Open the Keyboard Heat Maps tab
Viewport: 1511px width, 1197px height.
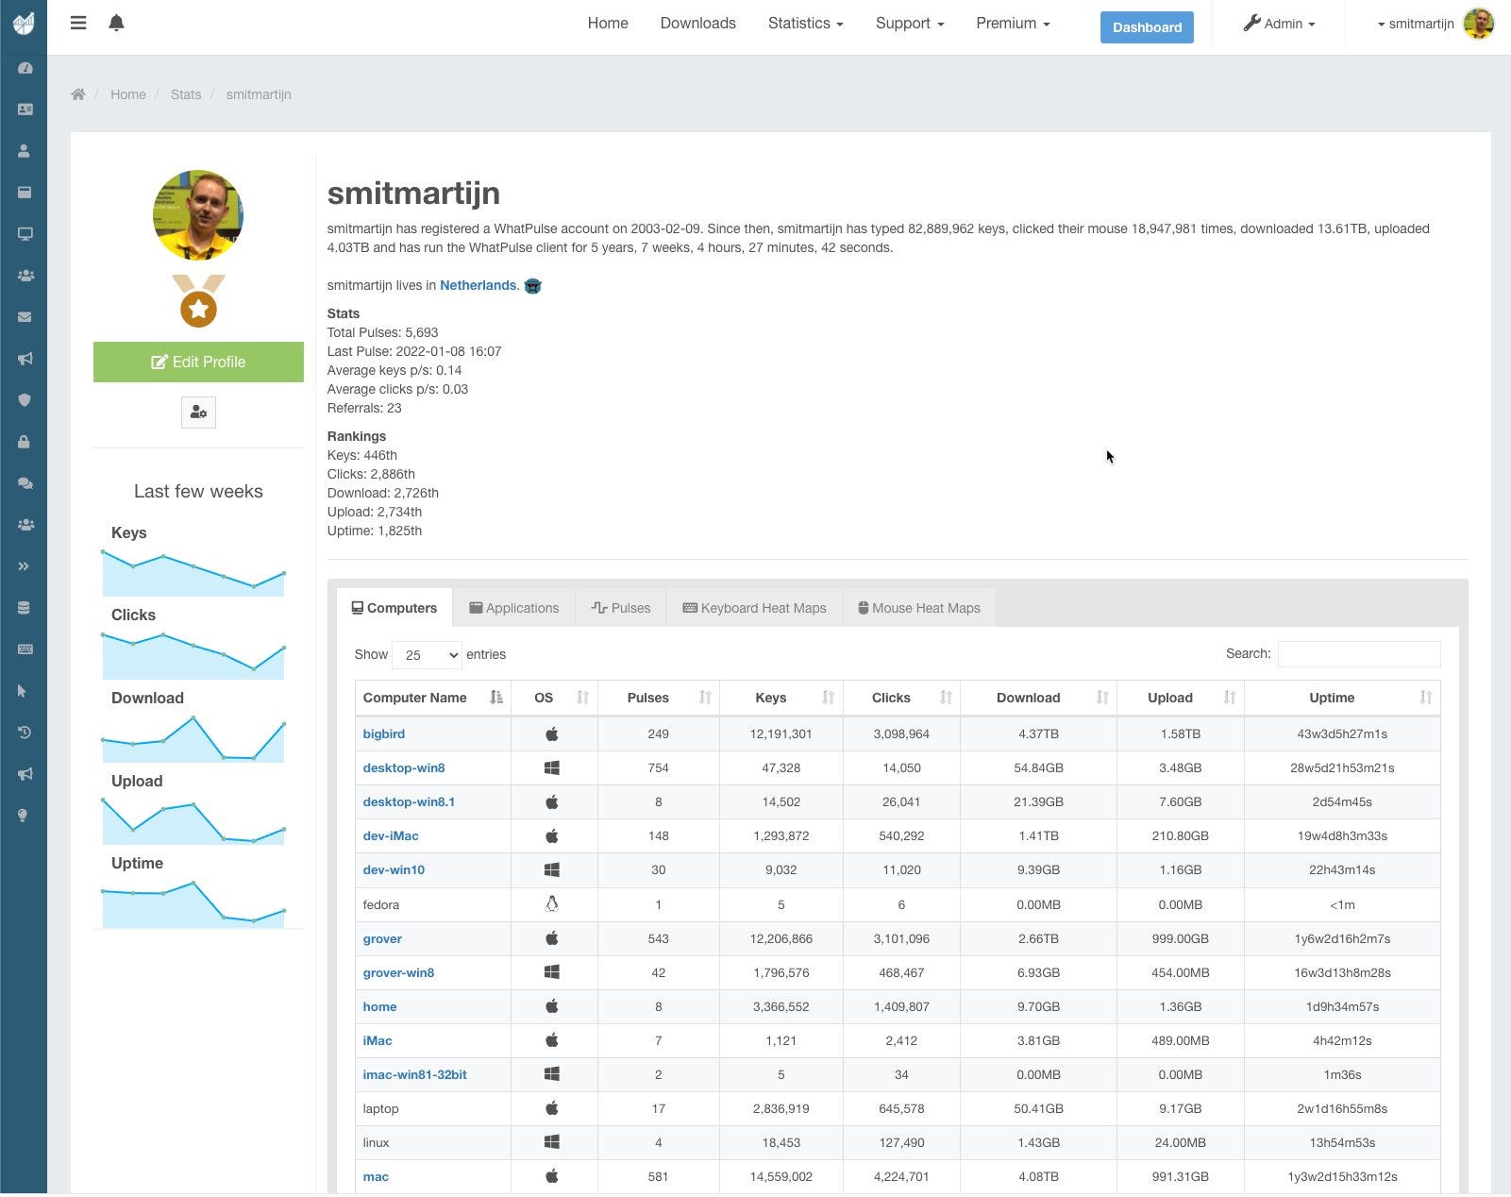click(754, 608)
